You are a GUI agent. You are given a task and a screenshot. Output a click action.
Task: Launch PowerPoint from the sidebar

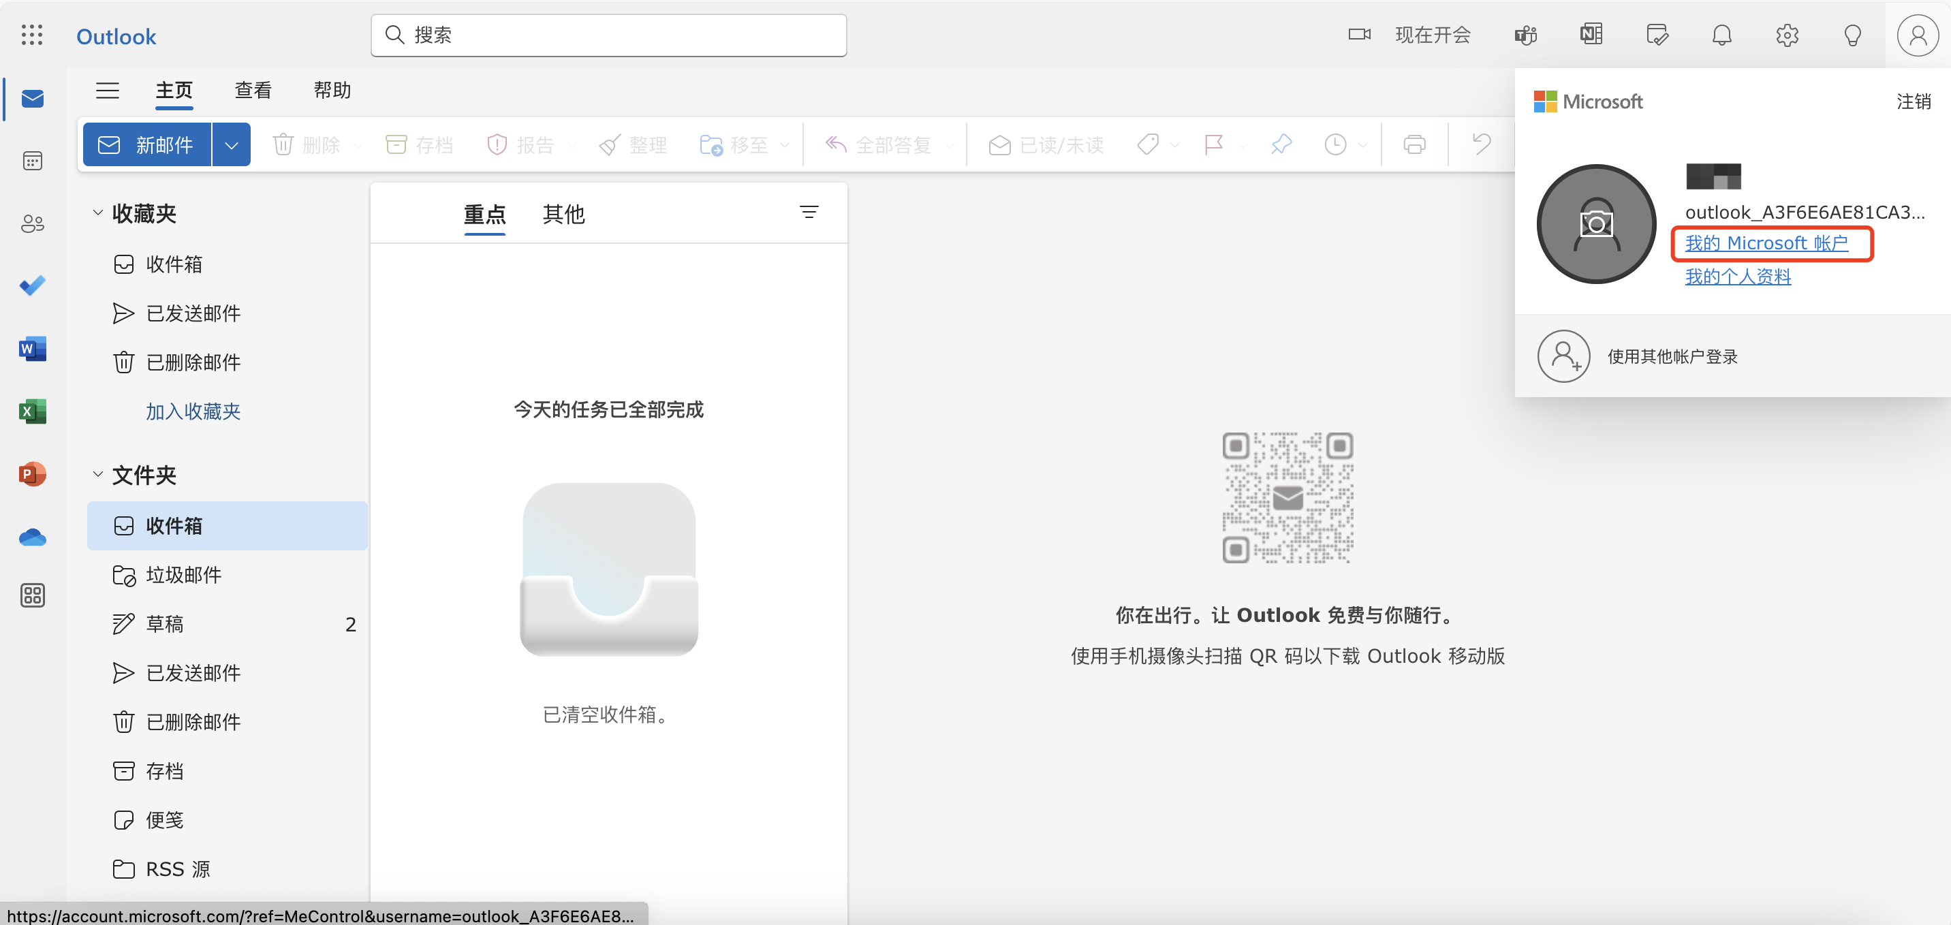[x=33, y=474]
